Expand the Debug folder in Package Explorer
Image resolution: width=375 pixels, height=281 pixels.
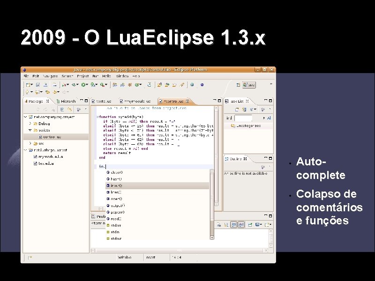coord(30,124)
